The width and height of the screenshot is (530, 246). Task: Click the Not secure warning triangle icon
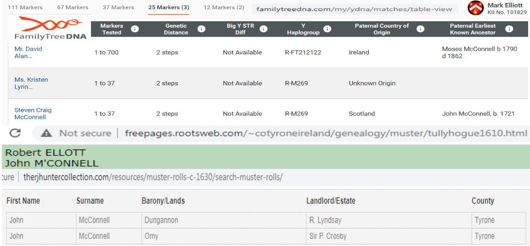point(46,133)
